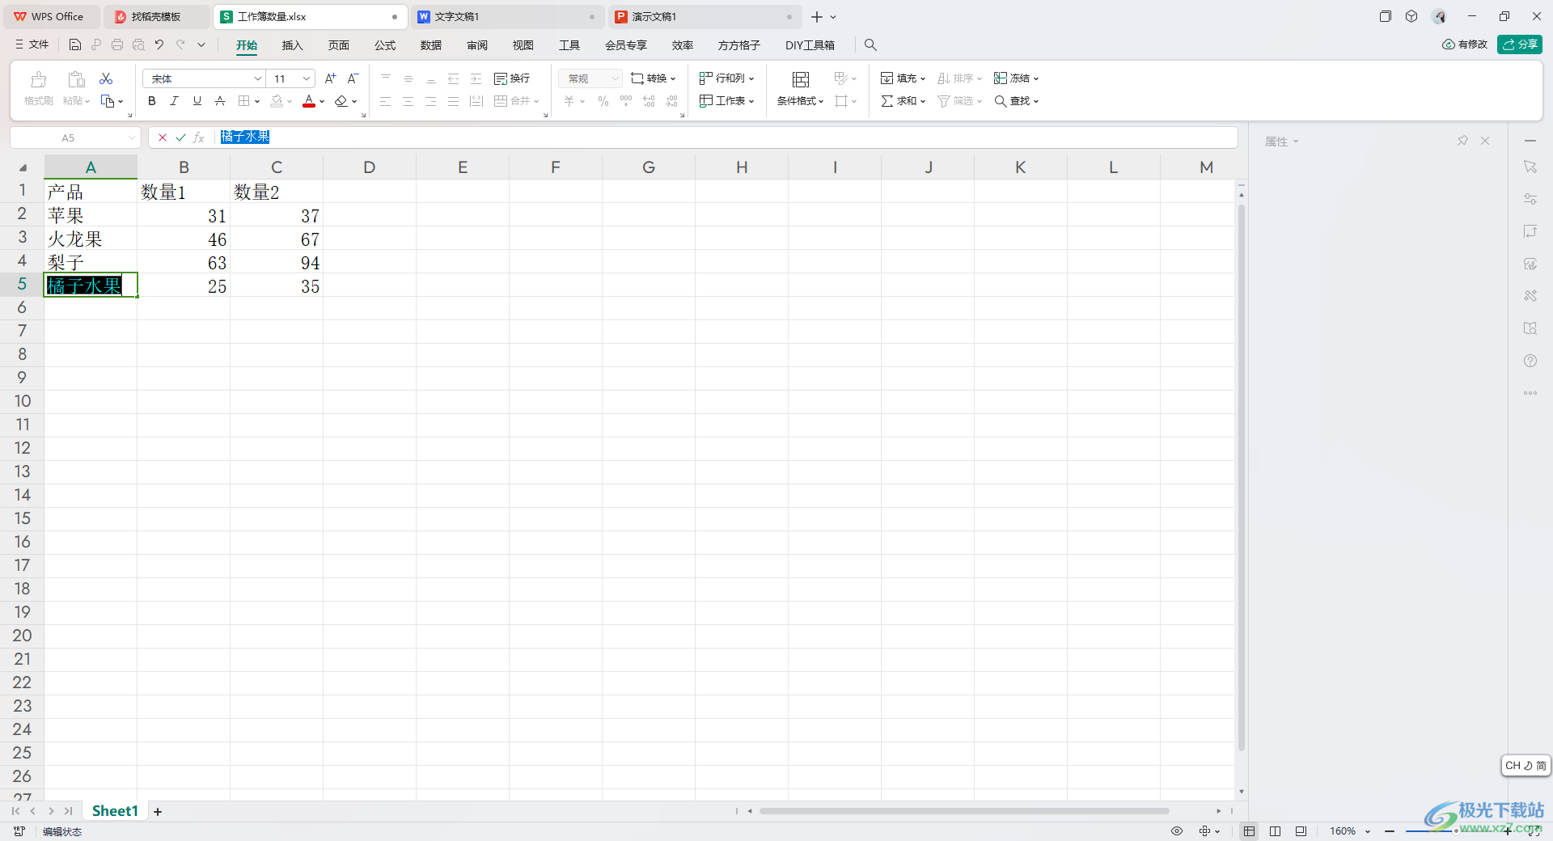Open the zoom 160% dropdown

[1368, 831]
